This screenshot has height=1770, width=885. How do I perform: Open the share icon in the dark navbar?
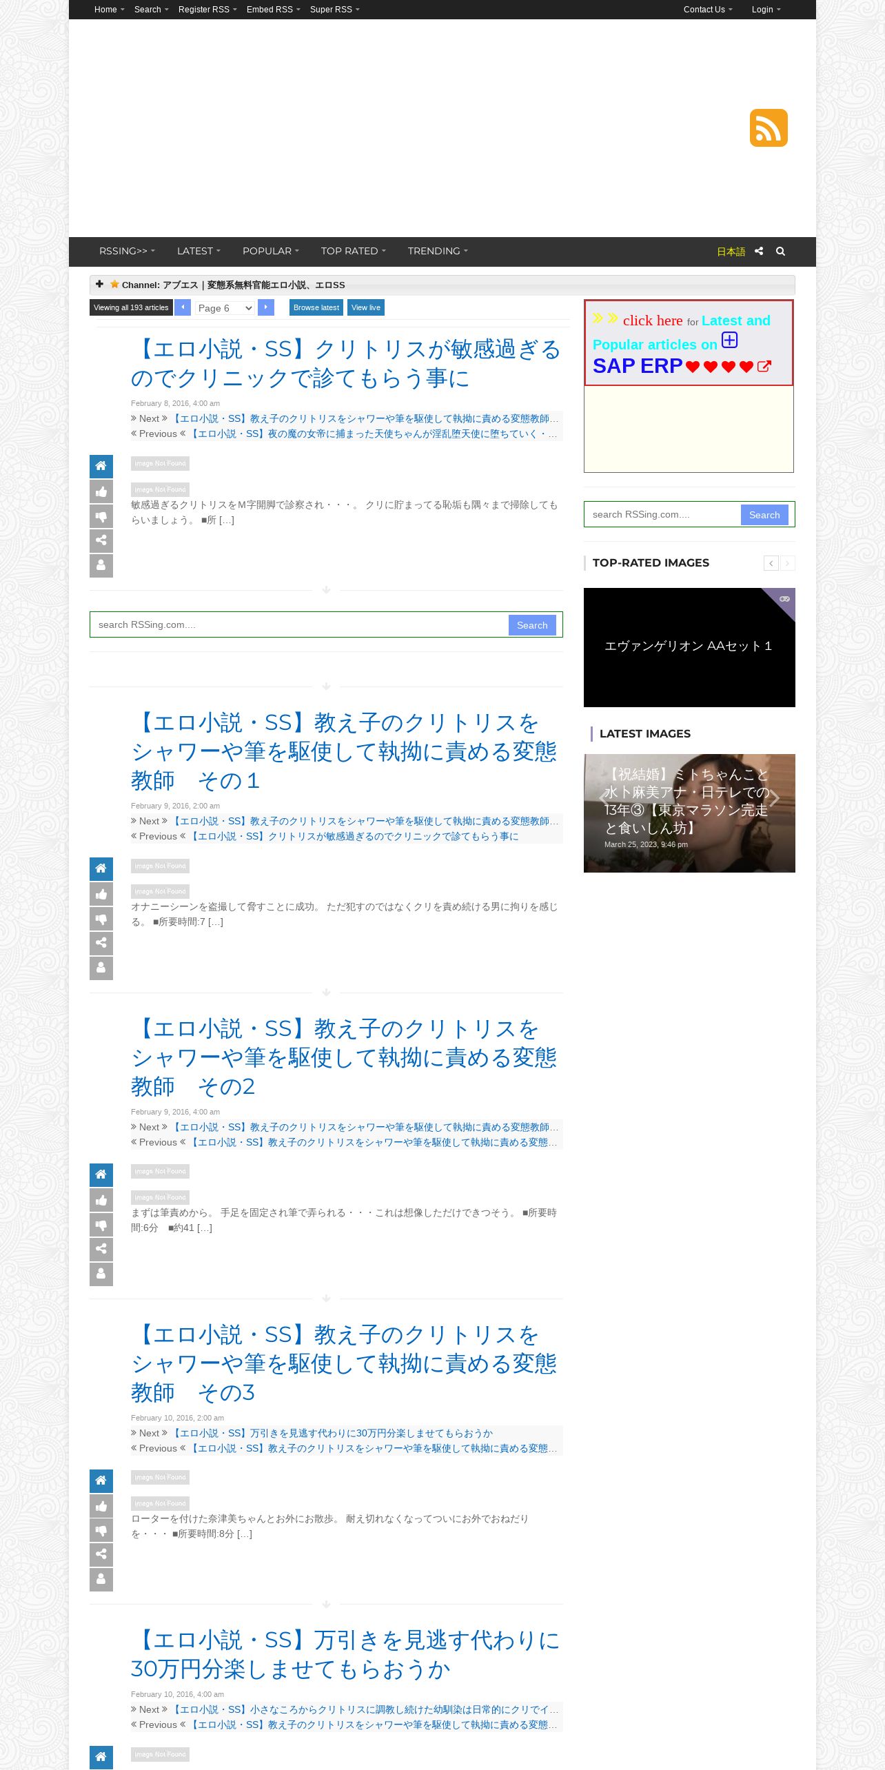point(759,251)
